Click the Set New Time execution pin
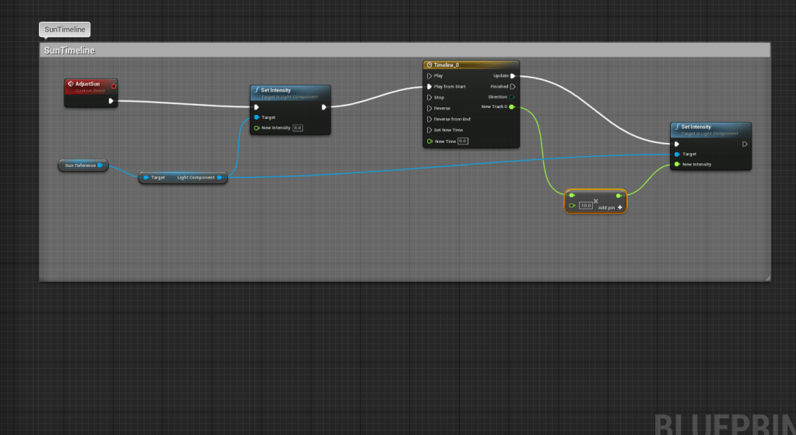The width and height of the screenshot is (796, 435). coord(430,130)
